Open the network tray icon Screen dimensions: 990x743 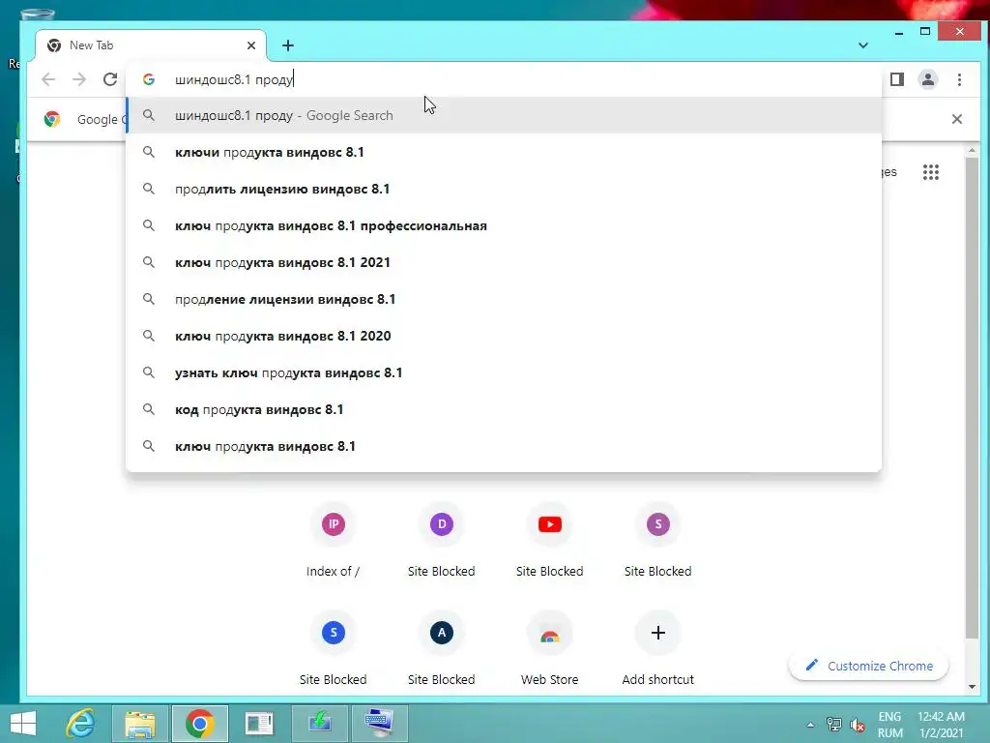(x=833, y=725)
